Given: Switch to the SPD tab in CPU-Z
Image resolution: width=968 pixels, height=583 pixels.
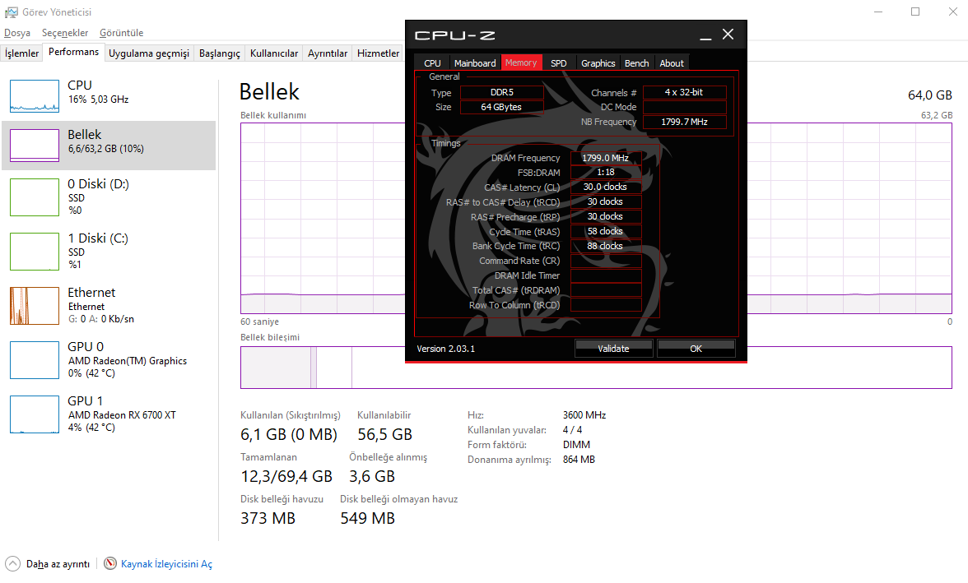Looking at the screenshot, I should click(559, 63).
